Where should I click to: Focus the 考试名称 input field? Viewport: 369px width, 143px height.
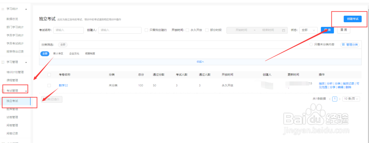69,30
